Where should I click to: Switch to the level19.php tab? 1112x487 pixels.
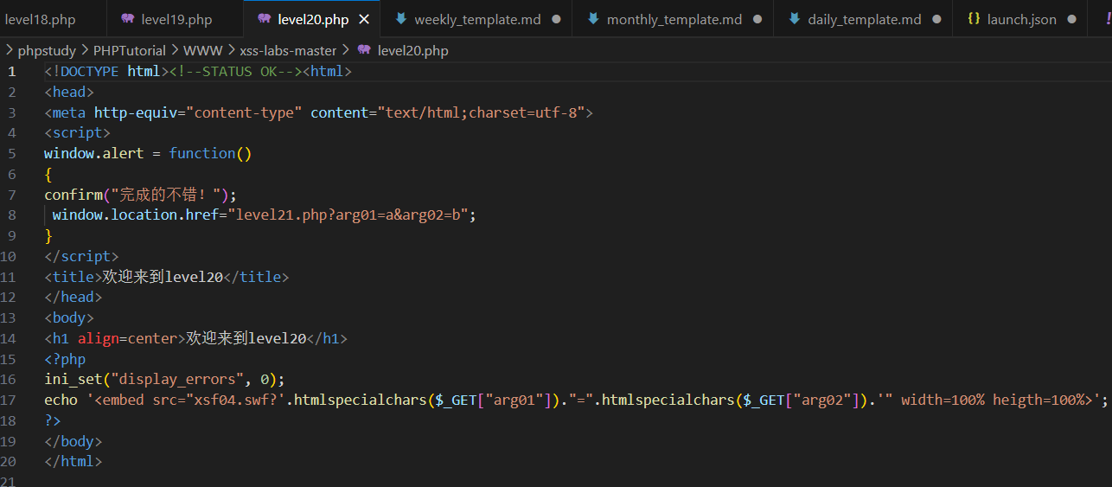pos(176,19)
